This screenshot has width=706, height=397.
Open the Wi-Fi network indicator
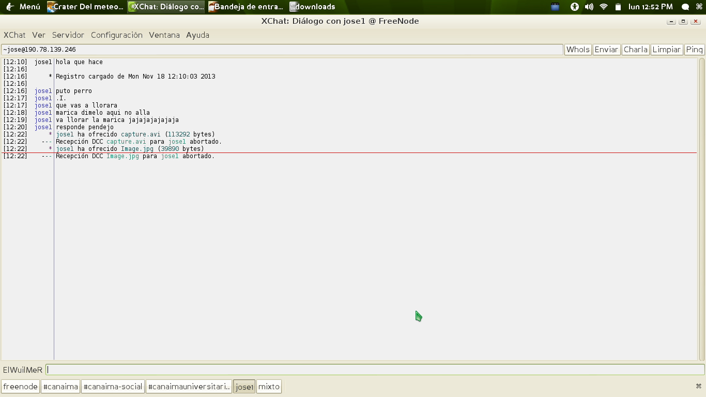pyautogui.click(x=603, y=7)
